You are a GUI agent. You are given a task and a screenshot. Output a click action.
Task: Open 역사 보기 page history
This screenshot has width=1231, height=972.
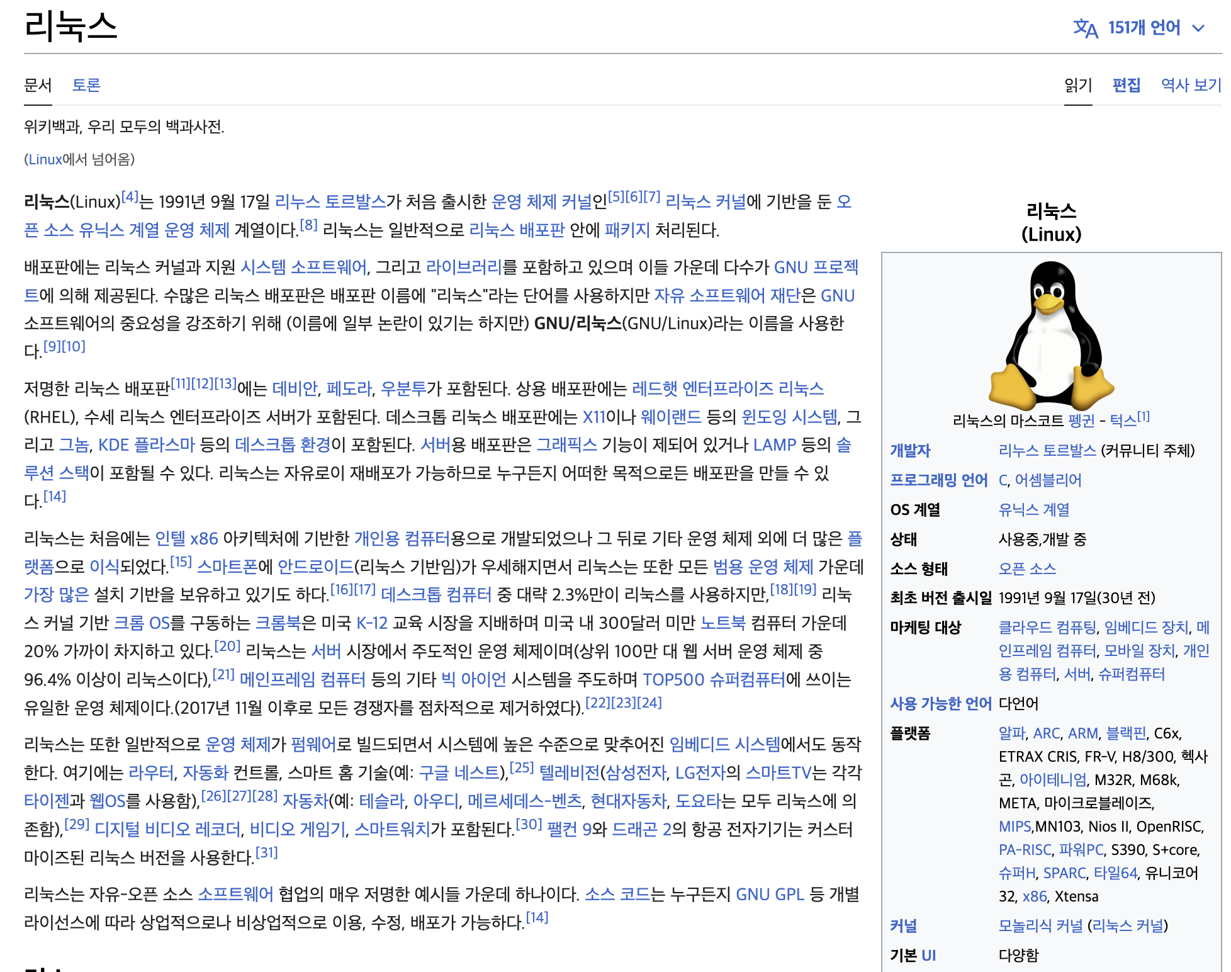(1191, 85)
